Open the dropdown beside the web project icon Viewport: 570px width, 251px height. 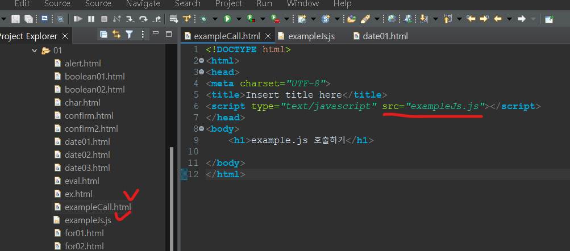click(x=313, y=19)
